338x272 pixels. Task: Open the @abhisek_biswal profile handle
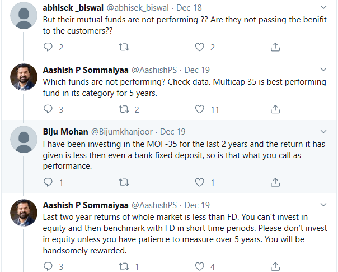(x=138, y=8)
